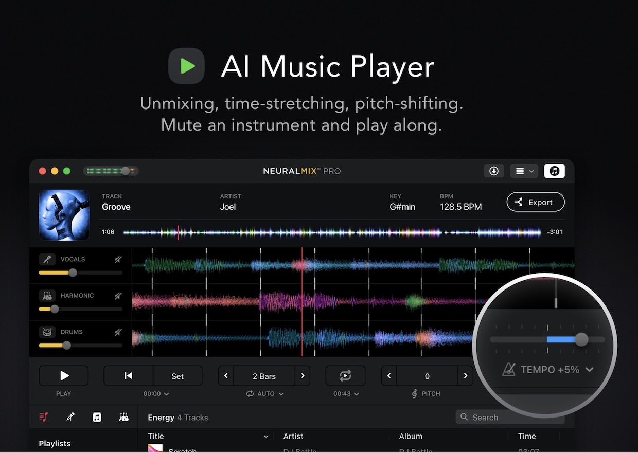Click the tempo slider knob
The width and height of the screenshot is (638, 453).
click(581, 339)
